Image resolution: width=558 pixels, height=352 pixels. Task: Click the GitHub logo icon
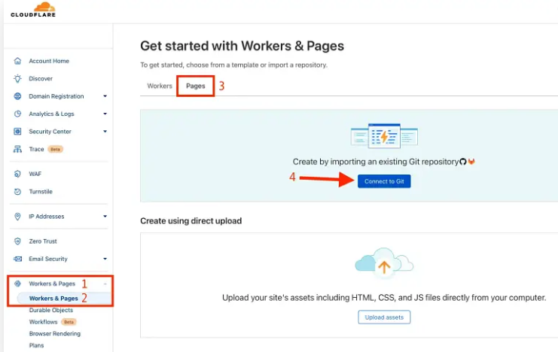point(463,162)
